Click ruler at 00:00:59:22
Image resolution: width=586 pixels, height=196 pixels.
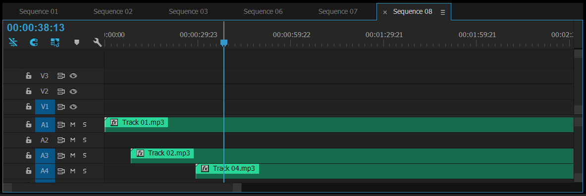[x=291, y=35]
